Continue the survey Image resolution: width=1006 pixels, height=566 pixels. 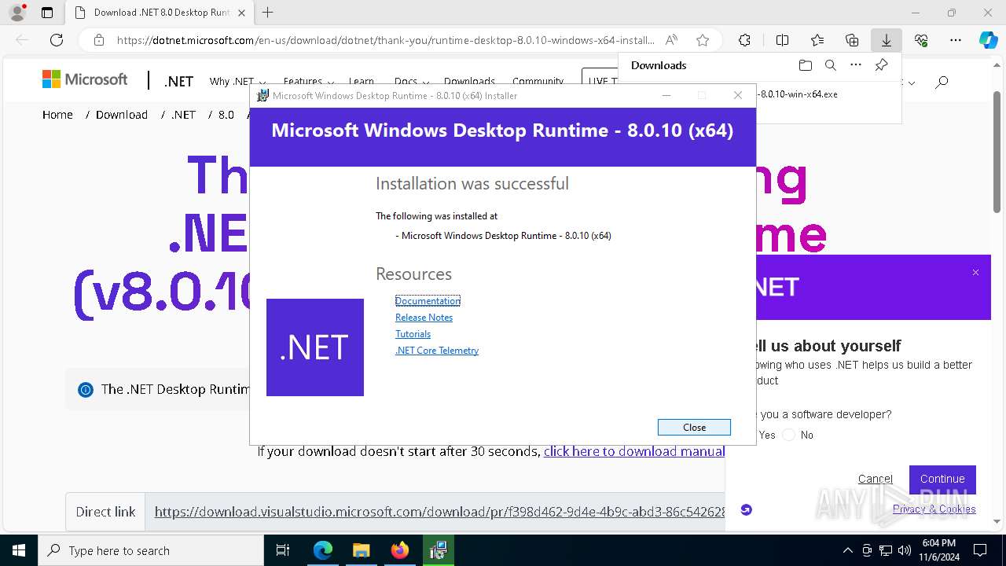pyautogui.click(x=942, y=479)
